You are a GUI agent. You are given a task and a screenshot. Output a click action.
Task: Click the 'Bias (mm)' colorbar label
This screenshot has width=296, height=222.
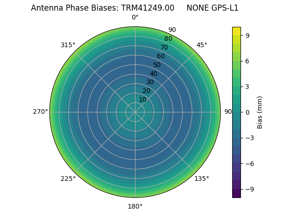pos(260,112)
